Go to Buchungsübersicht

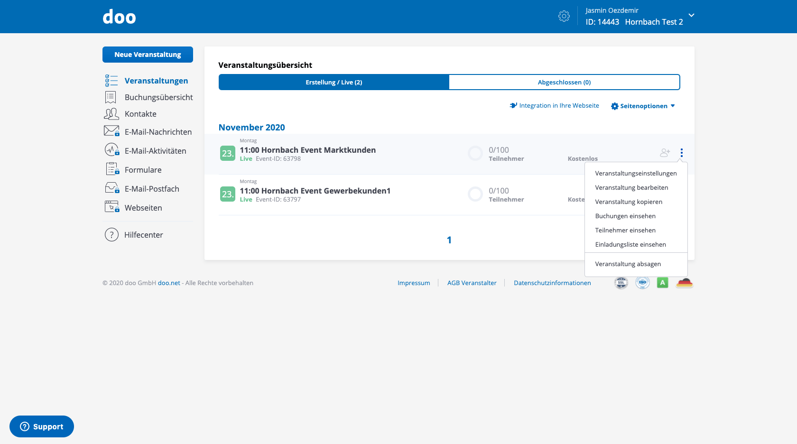coord(158,97)
